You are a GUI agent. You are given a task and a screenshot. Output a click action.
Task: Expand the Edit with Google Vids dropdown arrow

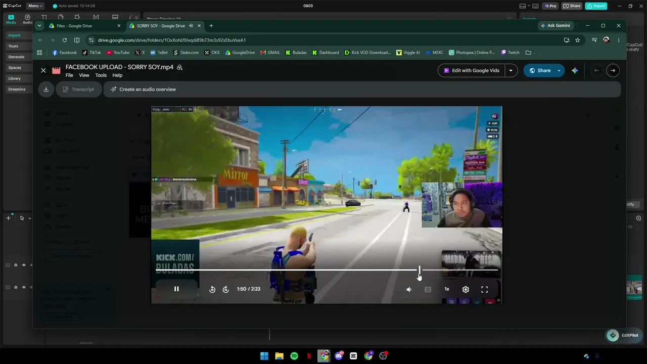(511, 71)
